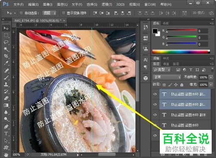Select the Blur tool
This screenshot has width=216, height=158.
[6, 112]
